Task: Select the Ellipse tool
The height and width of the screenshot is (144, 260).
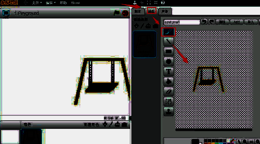Action: click(x=169, y=61)
